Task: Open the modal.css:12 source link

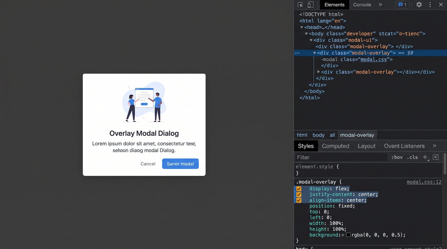Action: 424,182
